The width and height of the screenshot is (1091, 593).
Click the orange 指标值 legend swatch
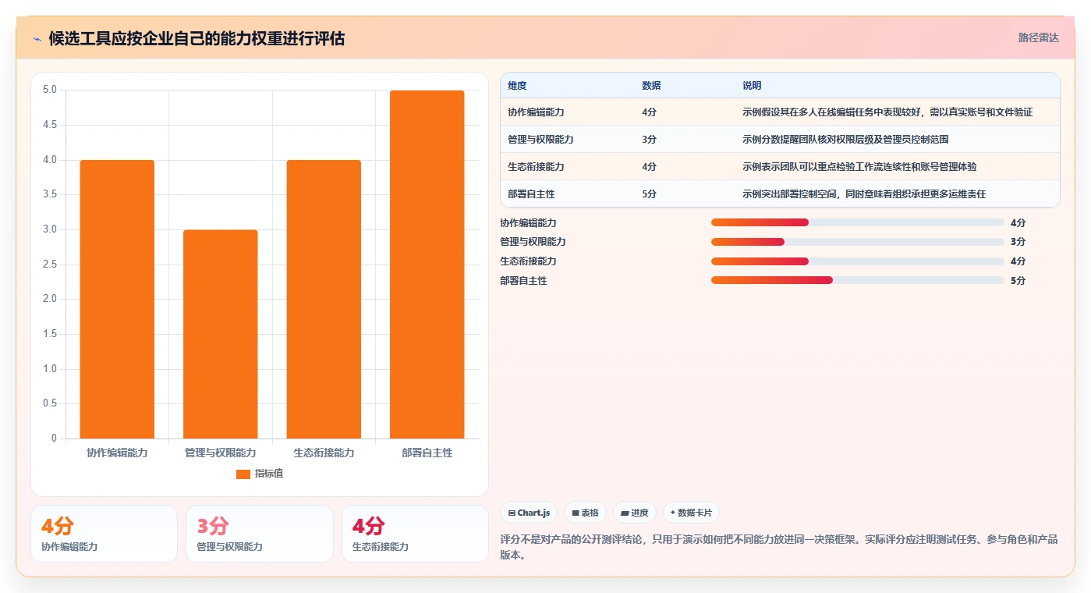243,474
